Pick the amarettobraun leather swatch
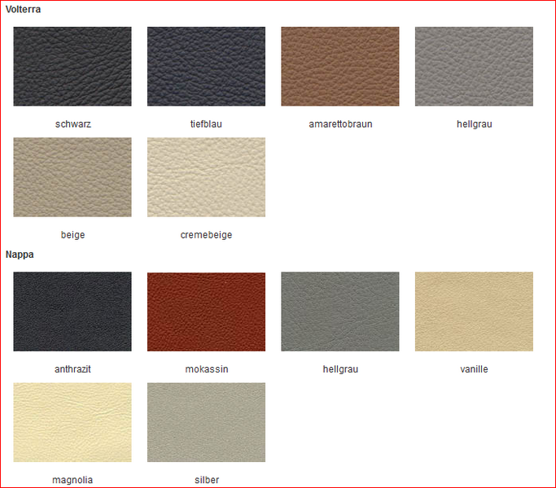Viewport: 556px width, 488px height. 340,67
